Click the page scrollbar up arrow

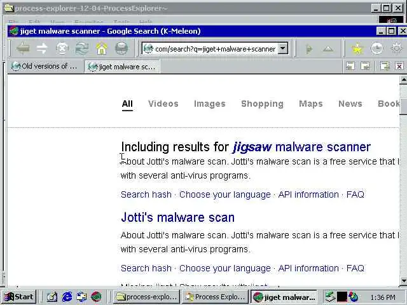click(x=403, y=80)
